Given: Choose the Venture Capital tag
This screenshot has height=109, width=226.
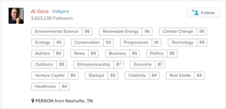Looking at the screenshot, I should (55, 75).
